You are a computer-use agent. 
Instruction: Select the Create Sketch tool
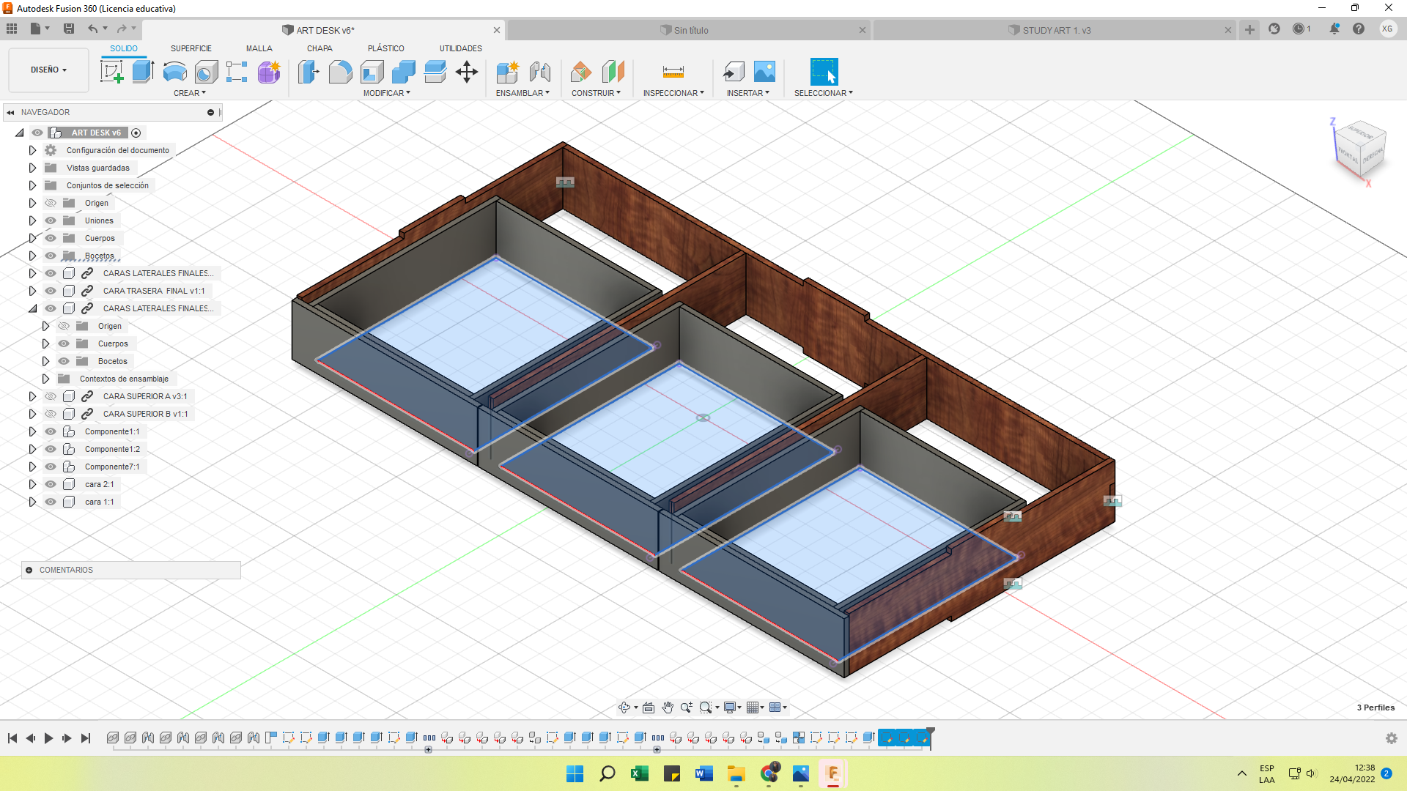111,72
